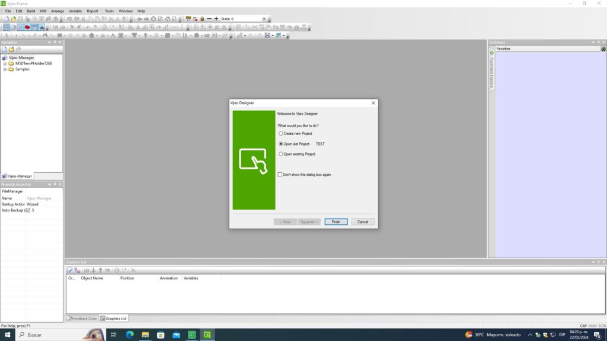
Task: Select the polygon drawing tool icon
Action: [x=92, y=36]
